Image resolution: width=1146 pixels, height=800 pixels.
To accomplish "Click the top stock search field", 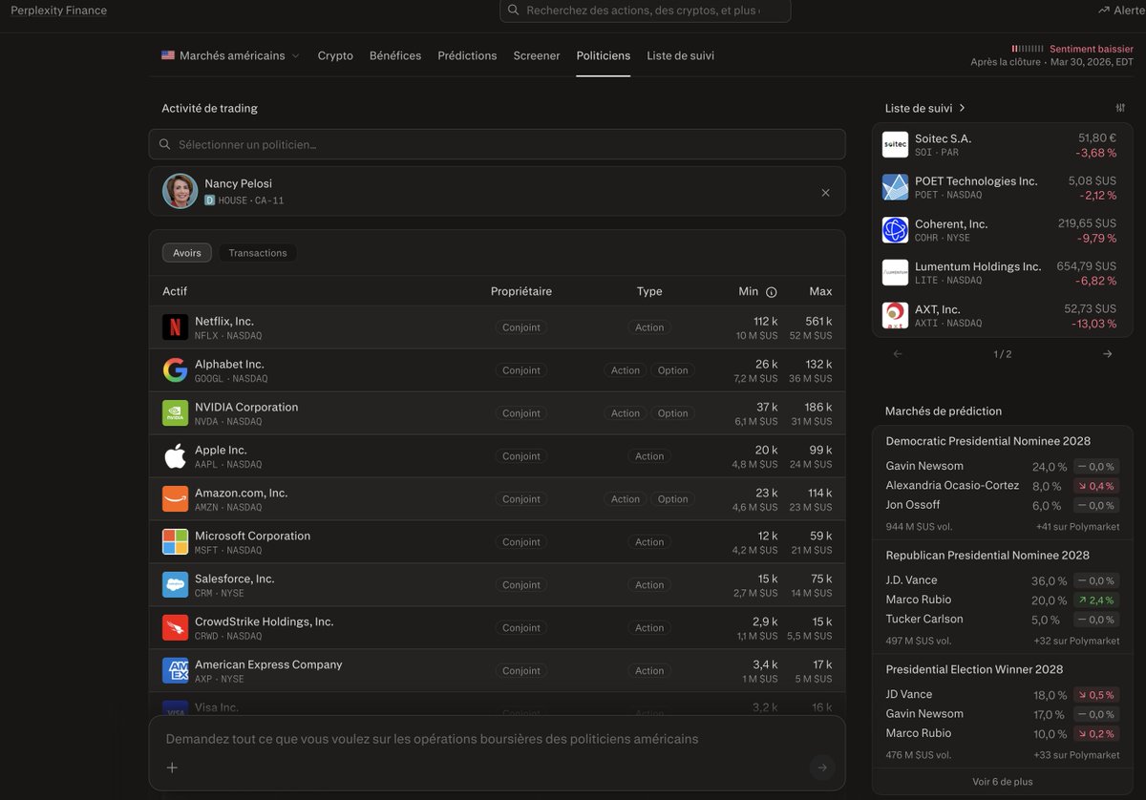I will click(645, 11).
